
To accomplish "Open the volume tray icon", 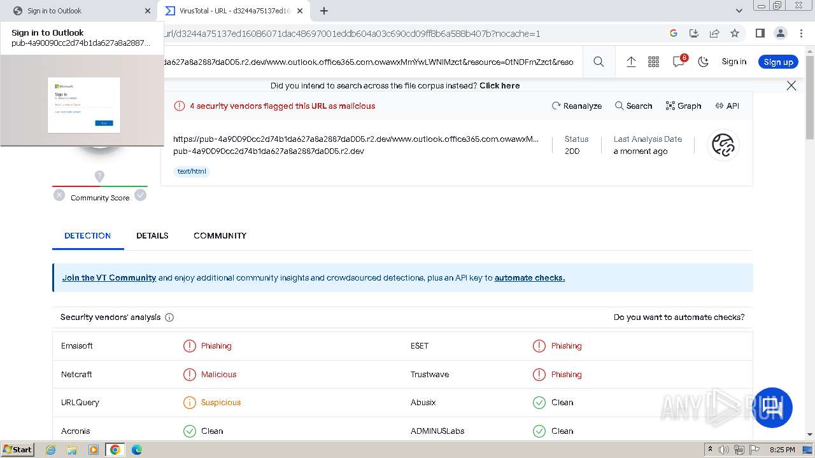I will click(x=724, y=450).
